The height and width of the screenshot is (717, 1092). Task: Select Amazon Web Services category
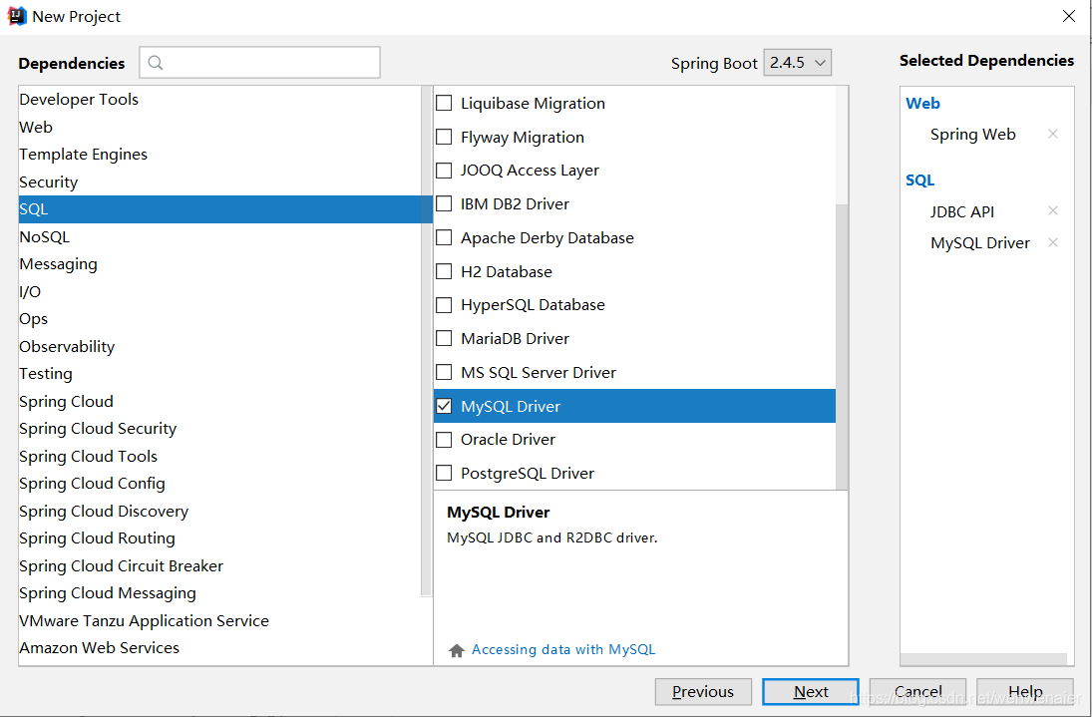tap(219, 647)
